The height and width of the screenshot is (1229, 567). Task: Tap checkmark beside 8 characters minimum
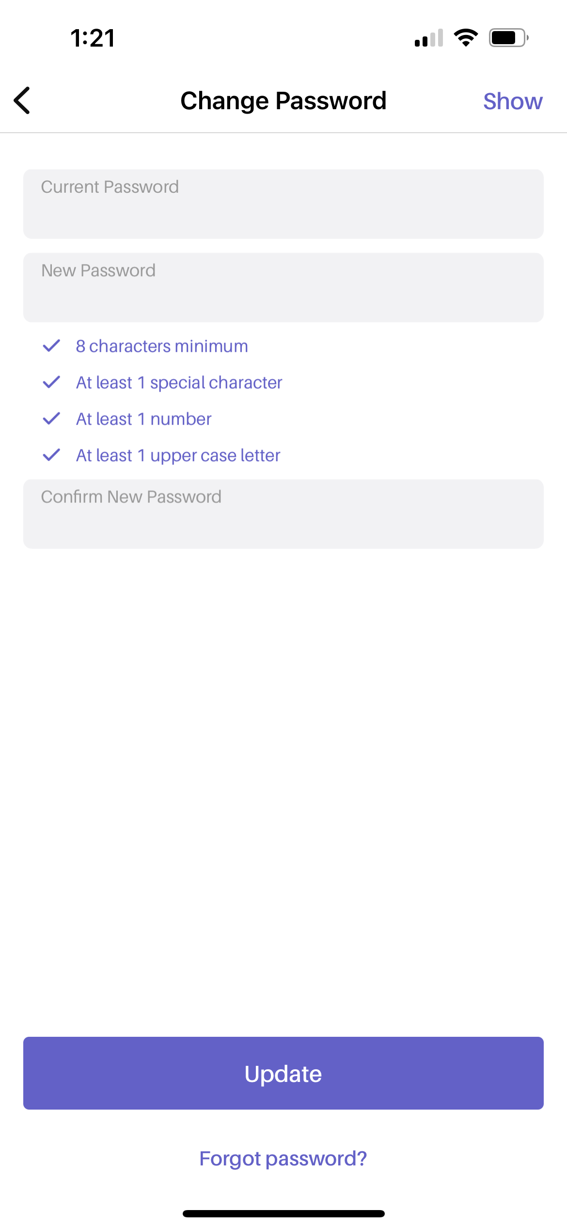coord(51,346)
